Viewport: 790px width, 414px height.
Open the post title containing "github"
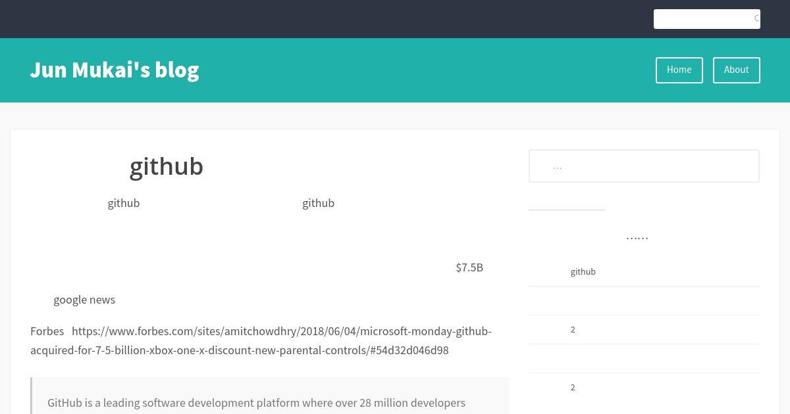(167, 166)
